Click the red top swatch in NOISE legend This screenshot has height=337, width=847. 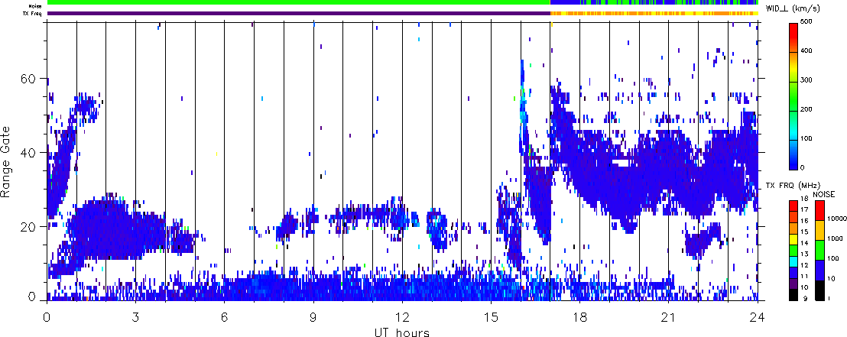tap(819, 211)
